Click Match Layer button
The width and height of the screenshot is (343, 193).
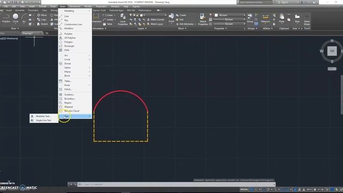(x=155, y=24)
